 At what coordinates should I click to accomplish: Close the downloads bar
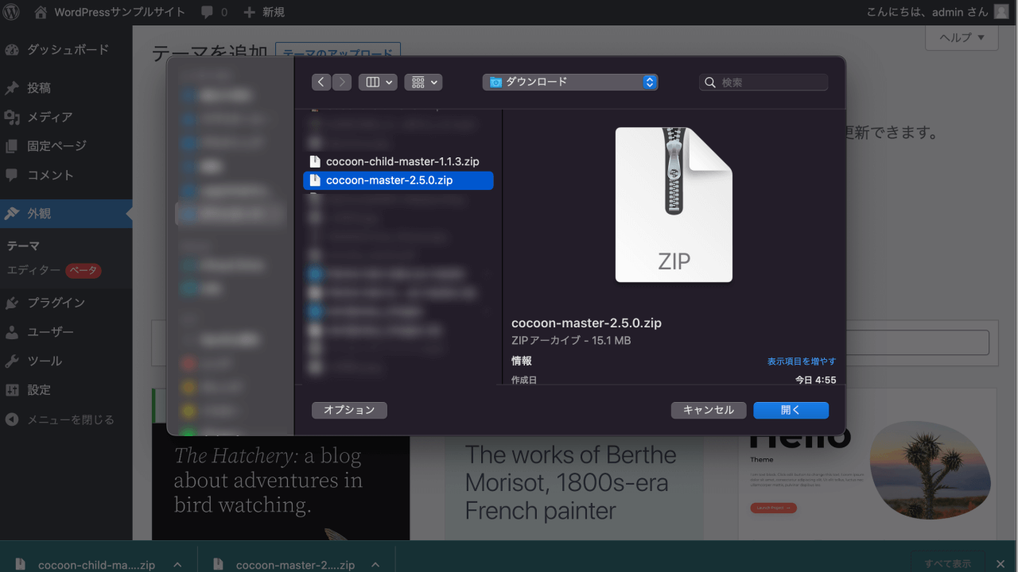pos(1001,564)
